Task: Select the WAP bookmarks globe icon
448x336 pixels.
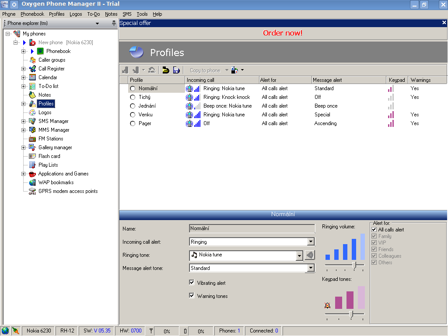Action: 32,182
